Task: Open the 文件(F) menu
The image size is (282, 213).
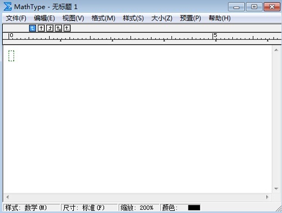Action: pos(16,18)
